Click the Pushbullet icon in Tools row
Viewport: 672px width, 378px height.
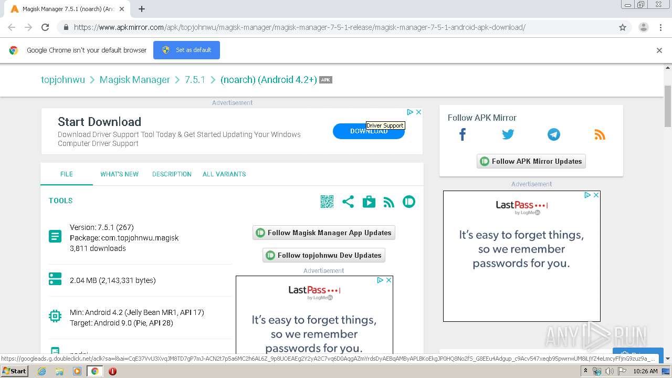[409, 202]
